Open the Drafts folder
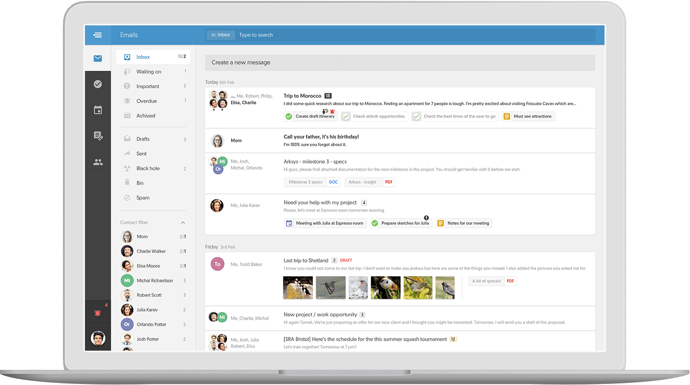The image size is (690, 385). click(153, 139)
